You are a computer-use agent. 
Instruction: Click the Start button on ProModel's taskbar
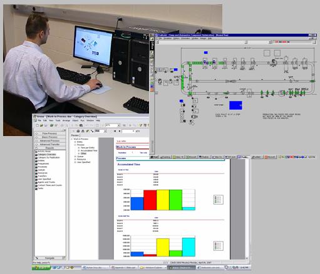tap(155, 157)
